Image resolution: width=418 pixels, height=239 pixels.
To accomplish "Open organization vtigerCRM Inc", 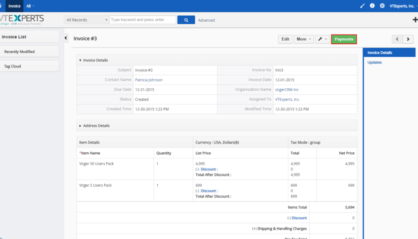I will [287, 90].
